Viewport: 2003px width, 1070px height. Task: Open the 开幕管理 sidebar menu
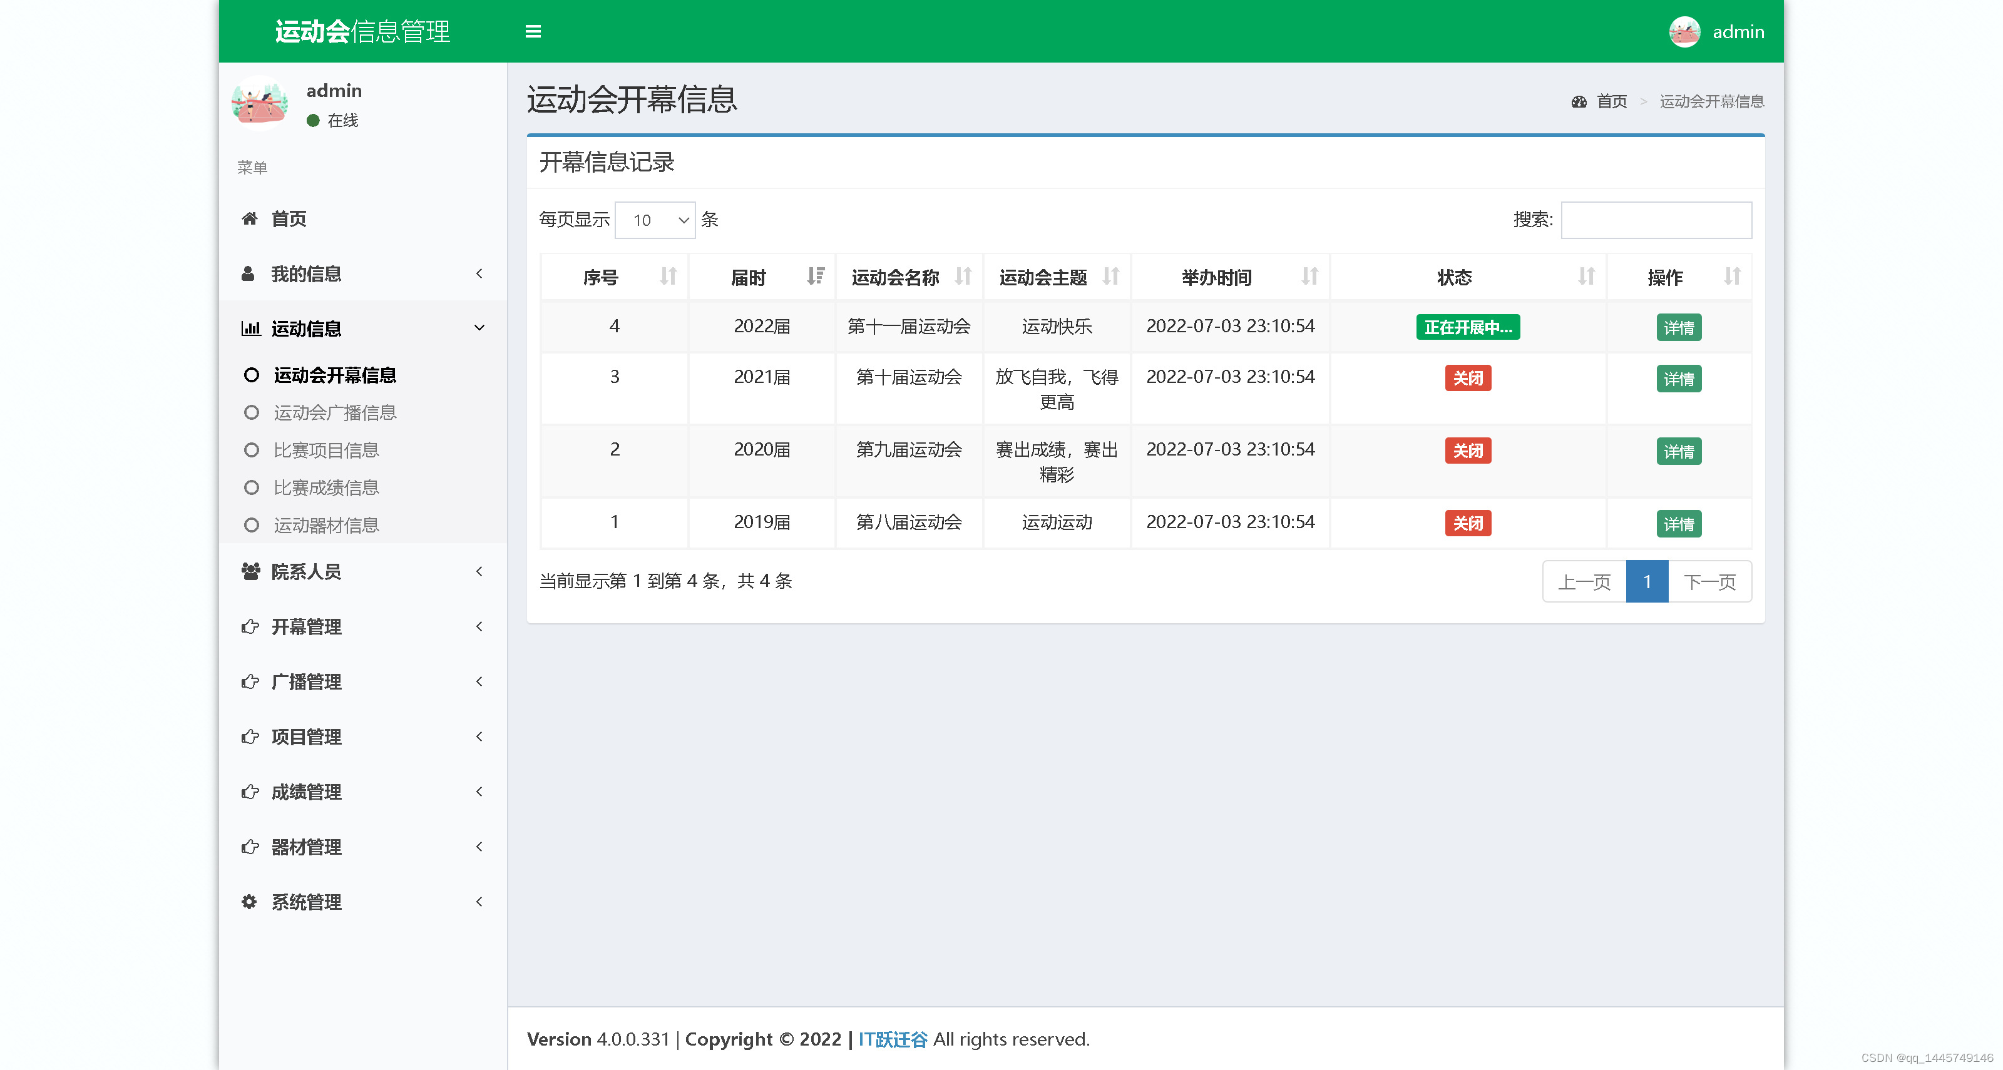(363, 626)
